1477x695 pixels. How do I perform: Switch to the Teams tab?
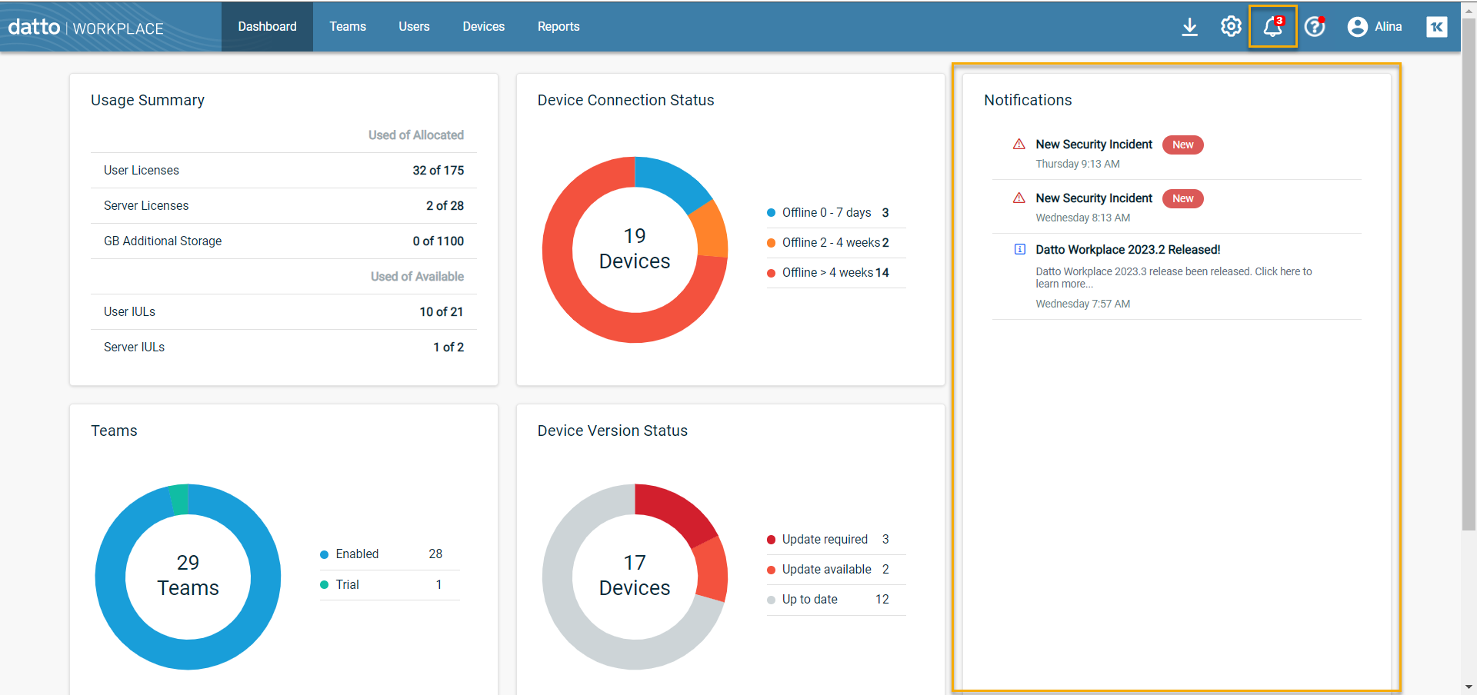348,27
